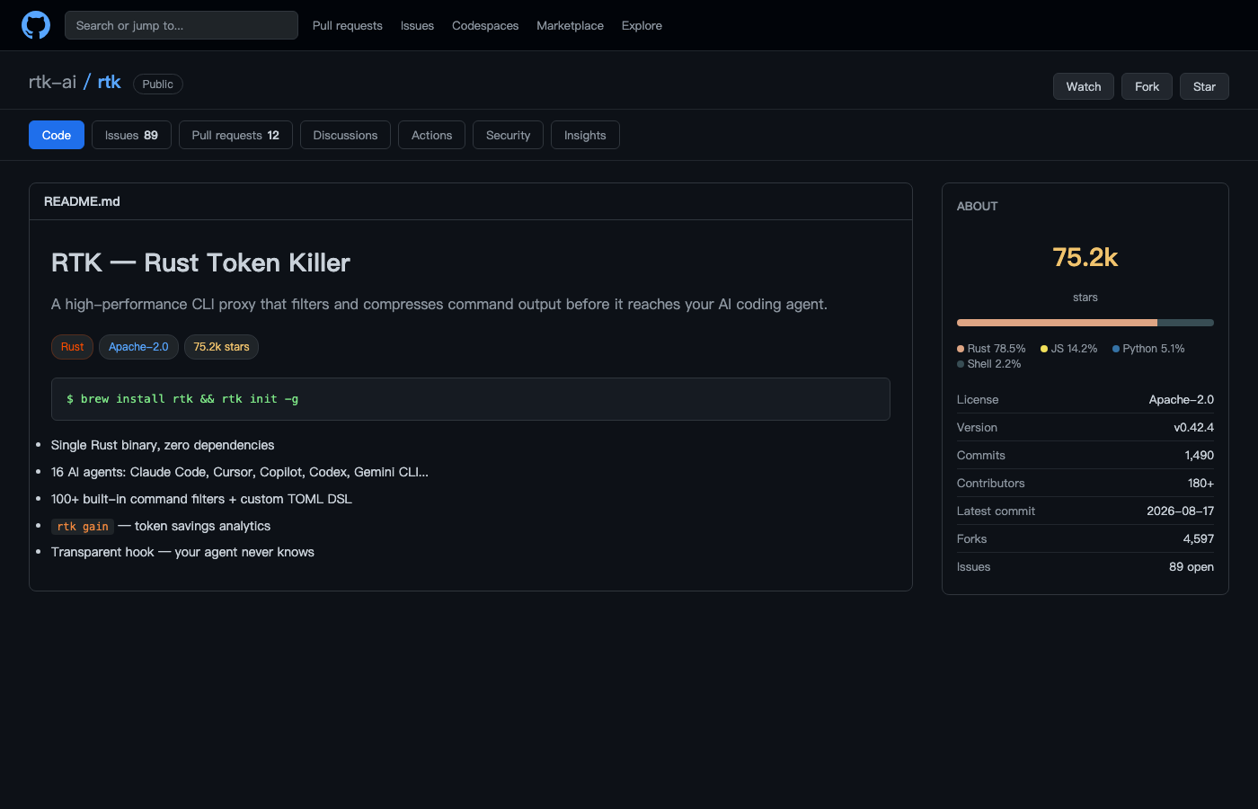This screenshot has height=809, width=1258.
Task: Open the rtk repository name link
Action: [109, 82]
